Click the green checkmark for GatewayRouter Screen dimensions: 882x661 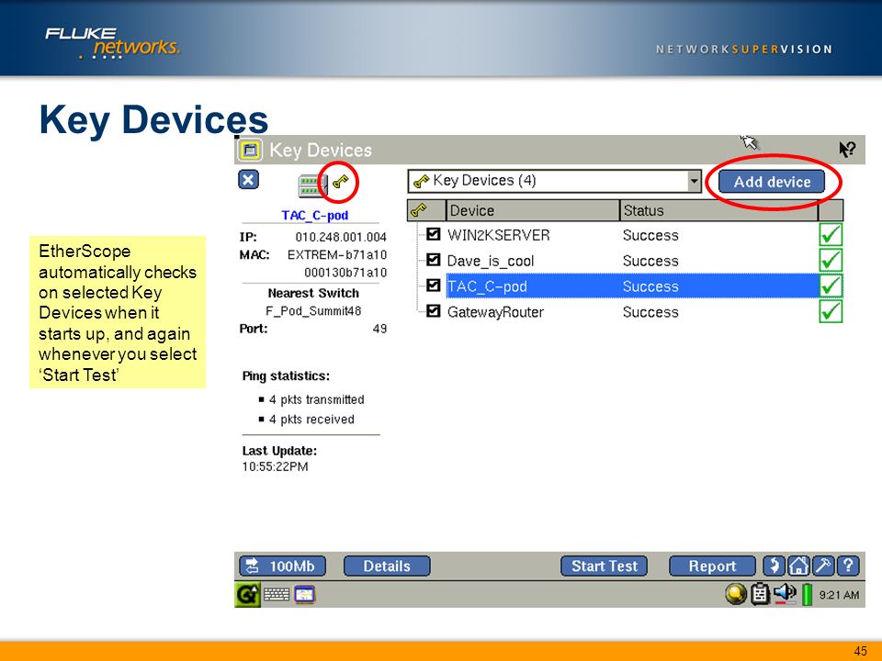pyautogui.click(x=831, y=311)
